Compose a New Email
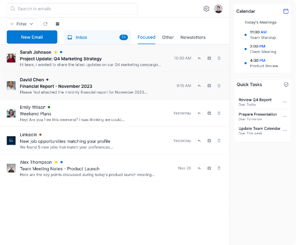Viewport: 296px width, 245px height. 32,37
